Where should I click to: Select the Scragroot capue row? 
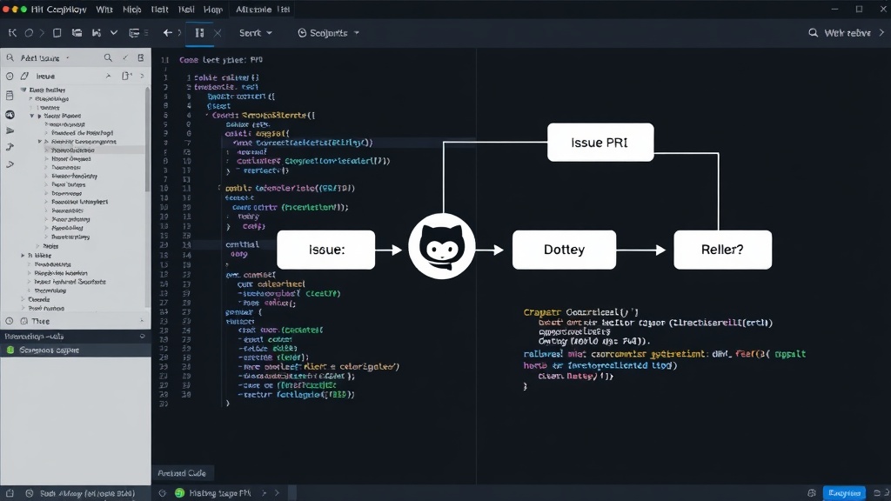(76, 350)
